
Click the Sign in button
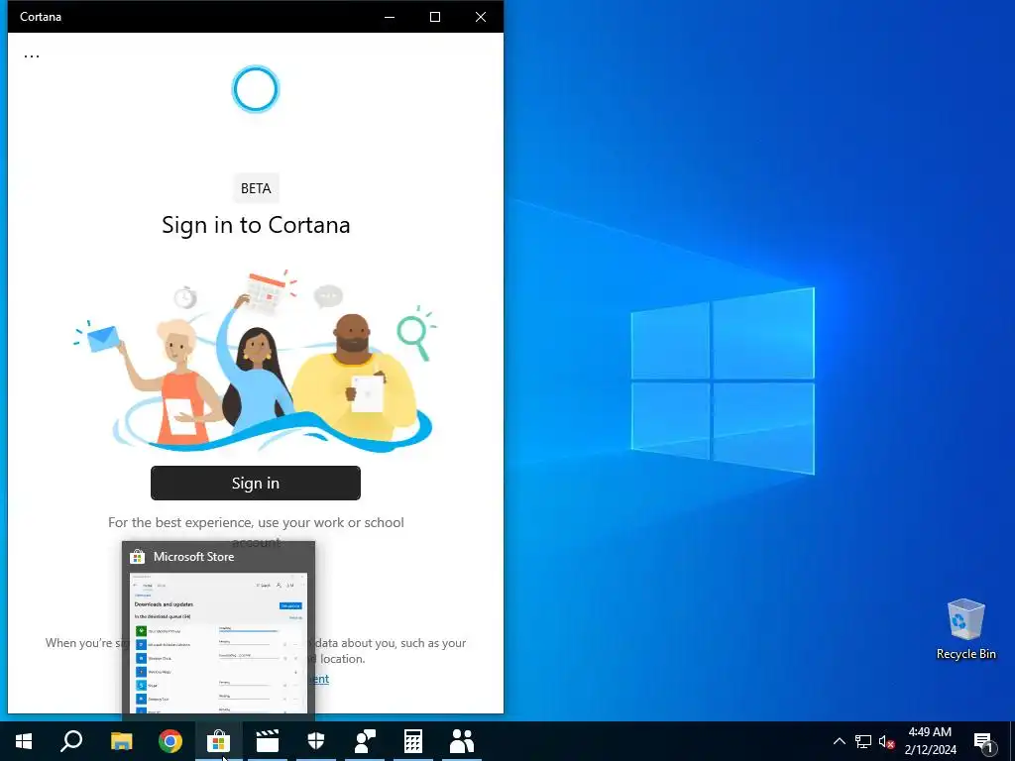(x=255, y=483)
